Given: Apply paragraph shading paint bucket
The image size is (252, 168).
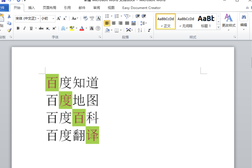Looking at the screenshot, I should [107, 30].
